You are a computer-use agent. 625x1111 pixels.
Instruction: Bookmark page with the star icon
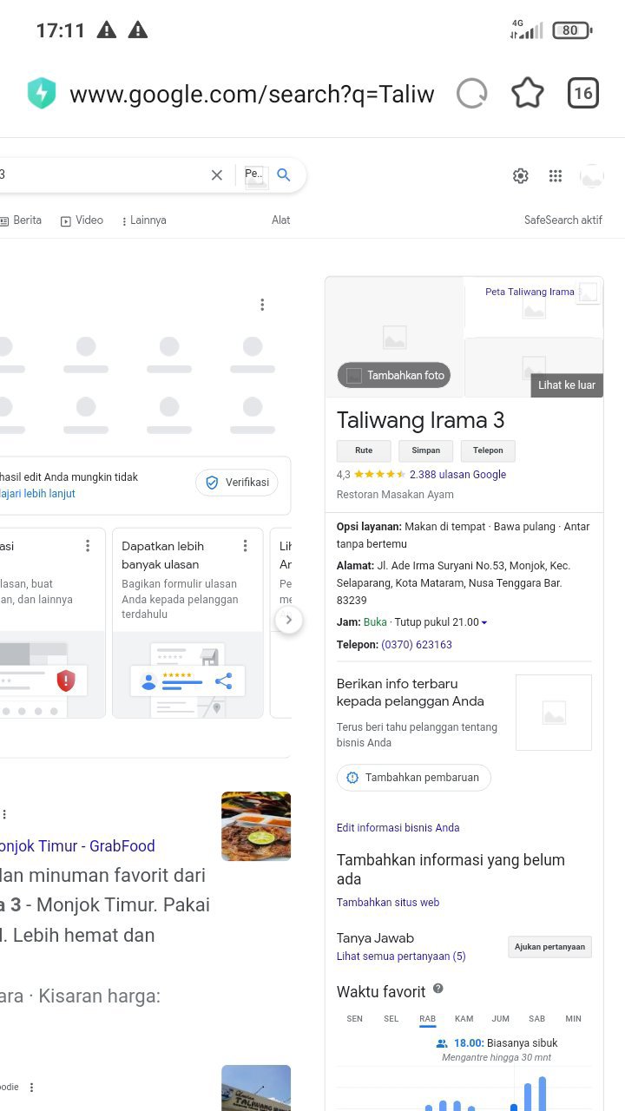coord(527,94)
